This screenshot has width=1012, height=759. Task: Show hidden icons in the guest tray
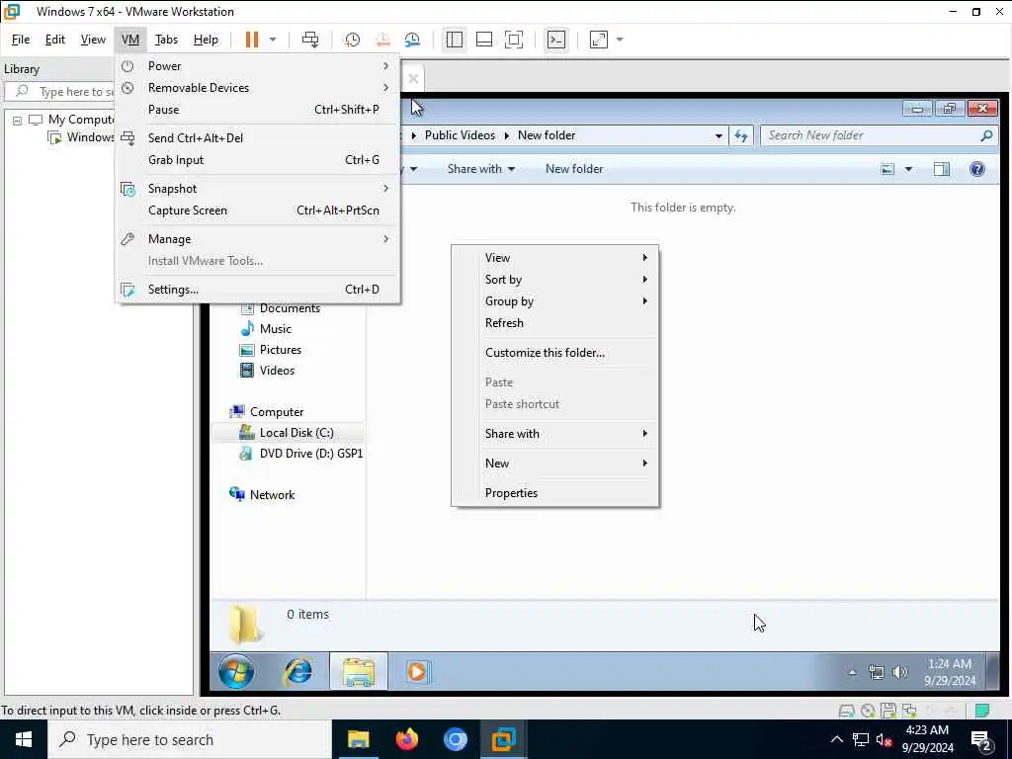pyautogui.click(x=852, y=672)
